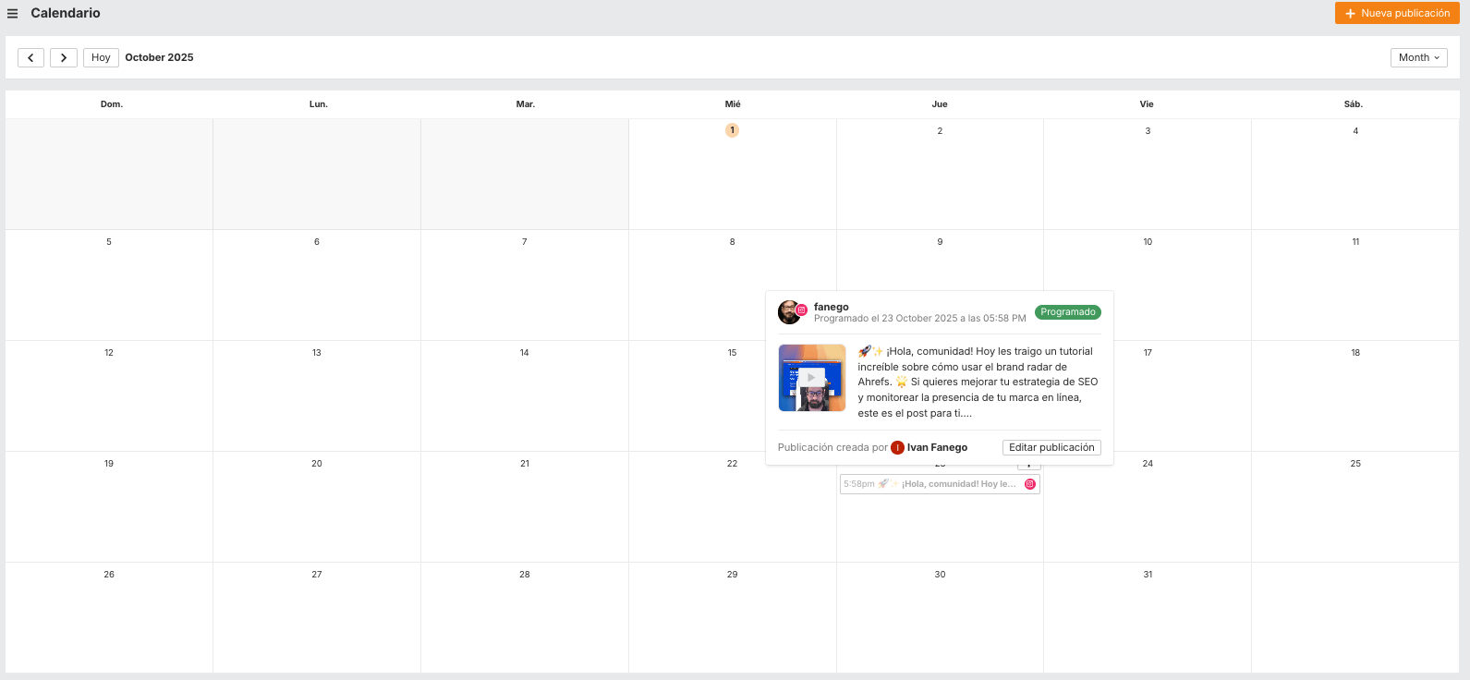Open the hamburger menu next to Calendario
The image size is (1470, 680).
pos(13,14)
